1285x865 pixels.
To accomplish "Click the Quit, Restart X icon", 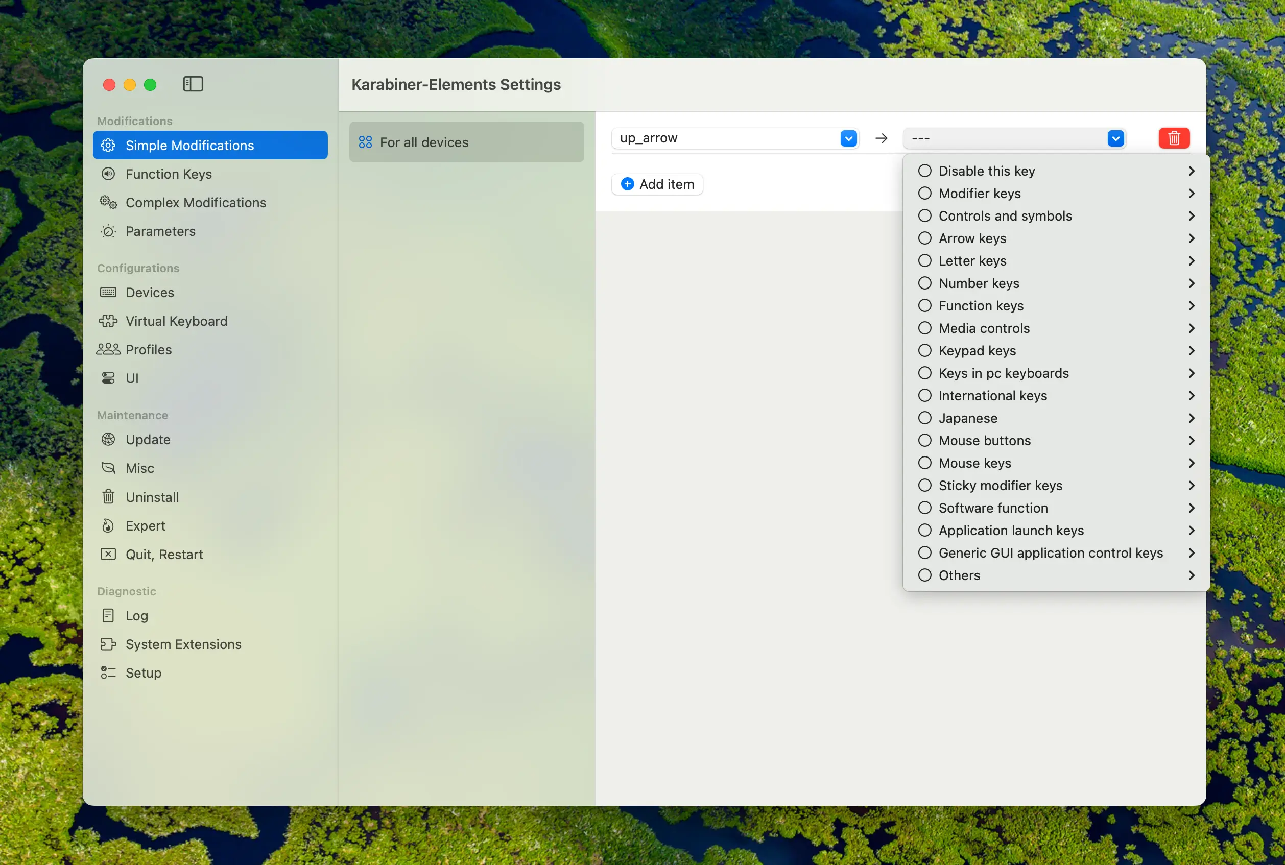I will click(x=108, y=554).
